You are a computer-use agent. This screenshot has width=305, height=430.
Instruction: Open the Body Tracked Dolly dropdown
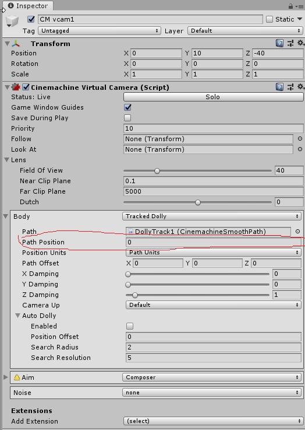[212, 216]
